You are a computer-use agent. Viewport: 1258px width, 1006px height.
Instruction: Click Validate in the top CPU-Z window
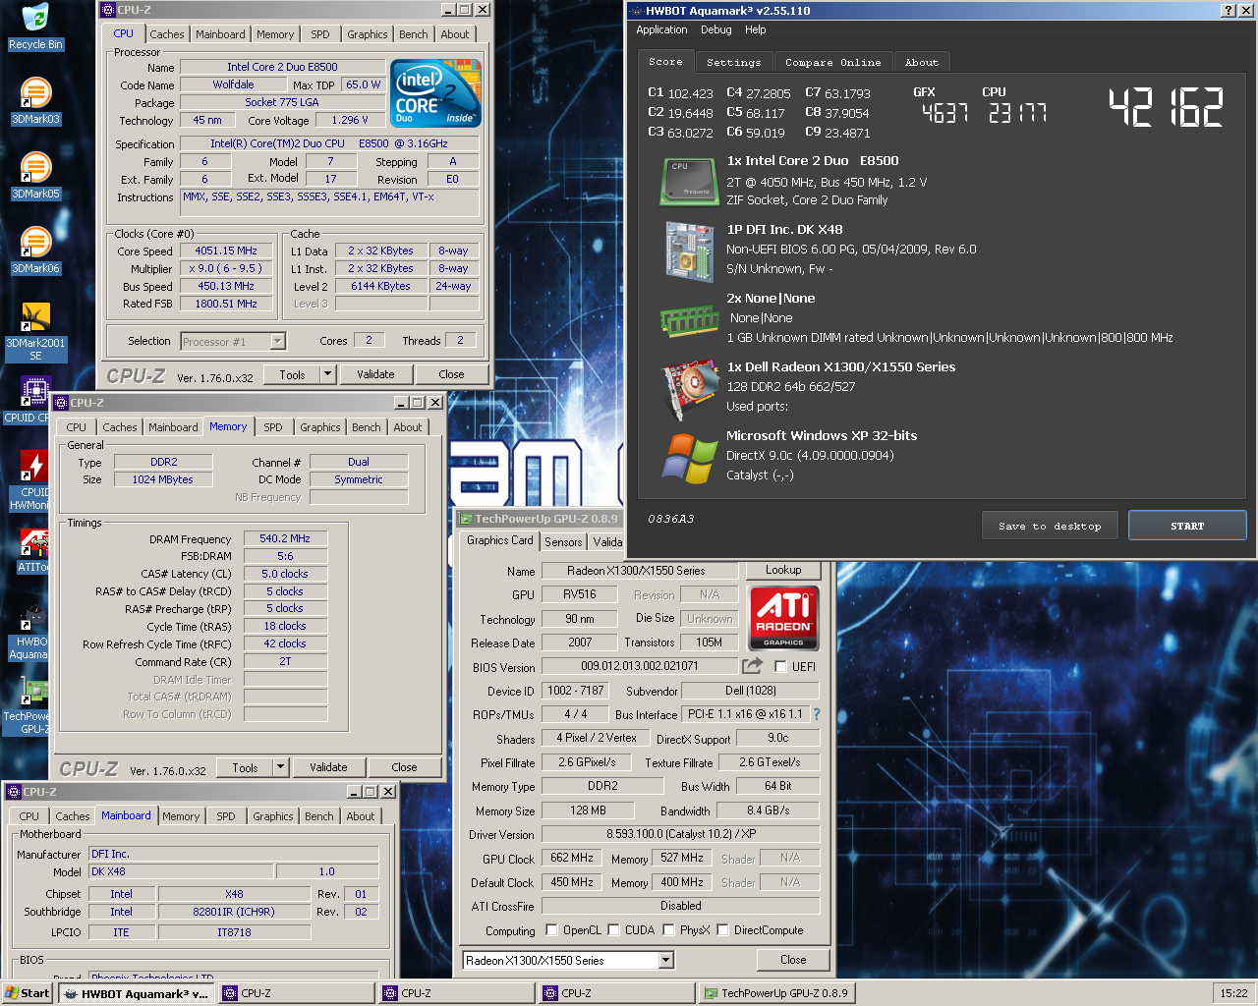click(375, 374)
